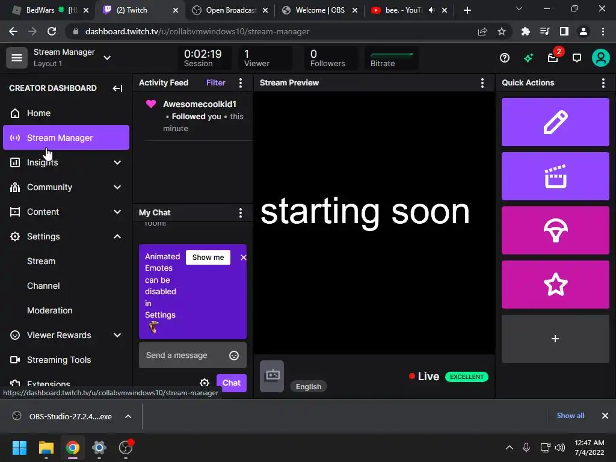616x462 pixels.
Task: Click the Raid Channel quick action
Action: pyautogui.click(x=555, y=230)
